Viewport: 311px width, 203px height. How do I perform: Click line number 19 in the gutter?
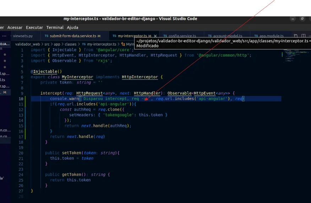click(22, 153)
